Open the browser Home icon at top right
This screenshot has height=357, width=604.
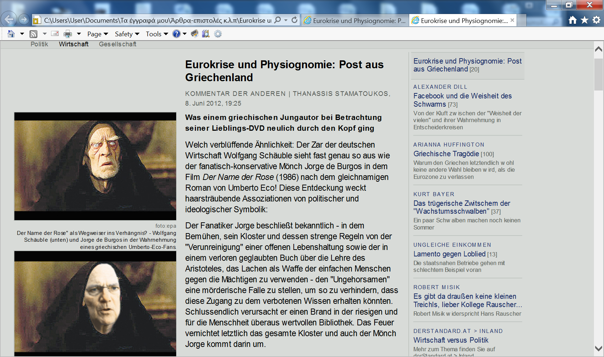[x=573, y=20]
